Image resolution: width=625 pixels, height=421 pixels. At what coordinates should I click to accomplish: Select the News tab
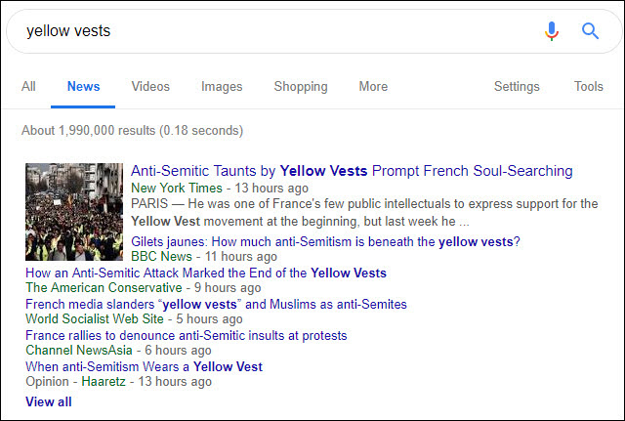83,87
